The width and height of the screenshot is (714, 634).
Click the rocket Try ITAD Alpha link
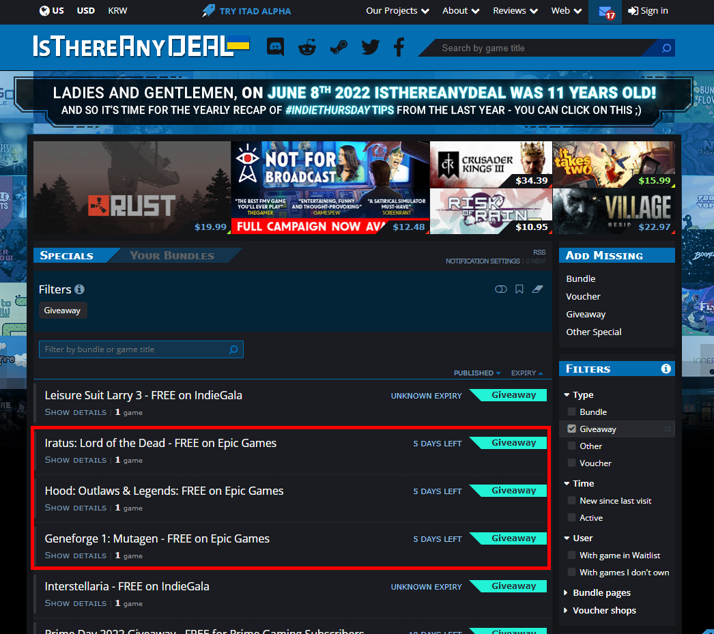(246, 10)
